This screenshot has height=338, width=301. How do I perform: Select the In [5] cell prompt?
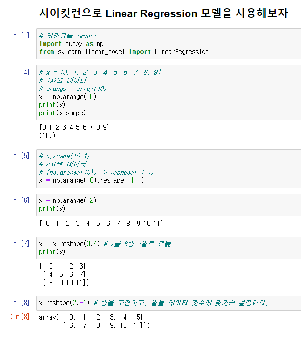click(22, 156)
